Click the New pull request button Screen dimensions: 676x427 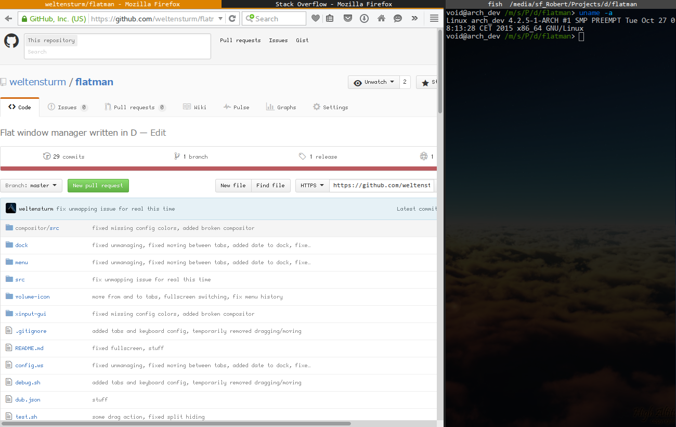(98, 185)
